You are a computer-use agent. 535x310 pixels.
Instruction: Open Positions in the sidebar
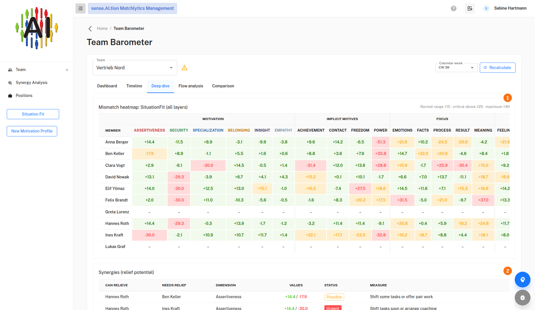(x=24, y=96)
